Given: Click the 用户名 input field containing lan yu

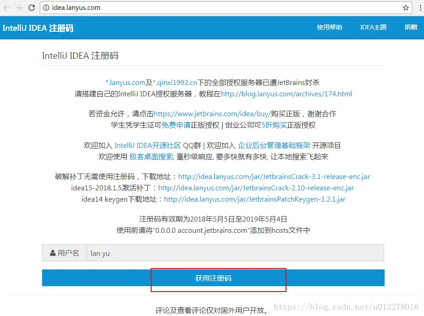Looking at the screenshot, I should (235, 253).
